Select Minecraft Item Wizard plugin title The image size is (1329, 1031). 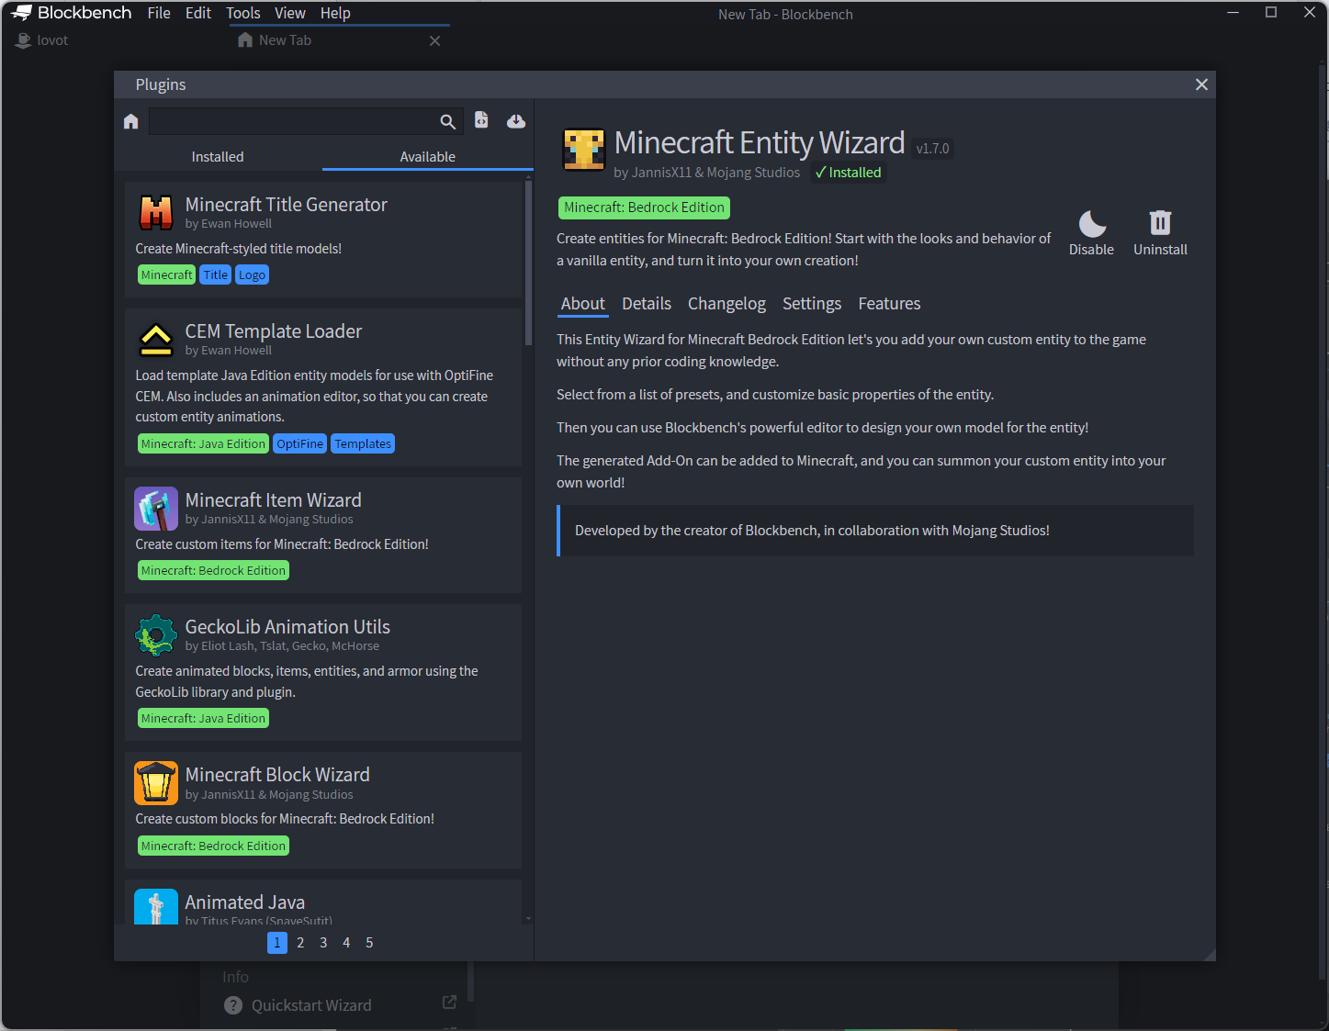tap(273, 500)
